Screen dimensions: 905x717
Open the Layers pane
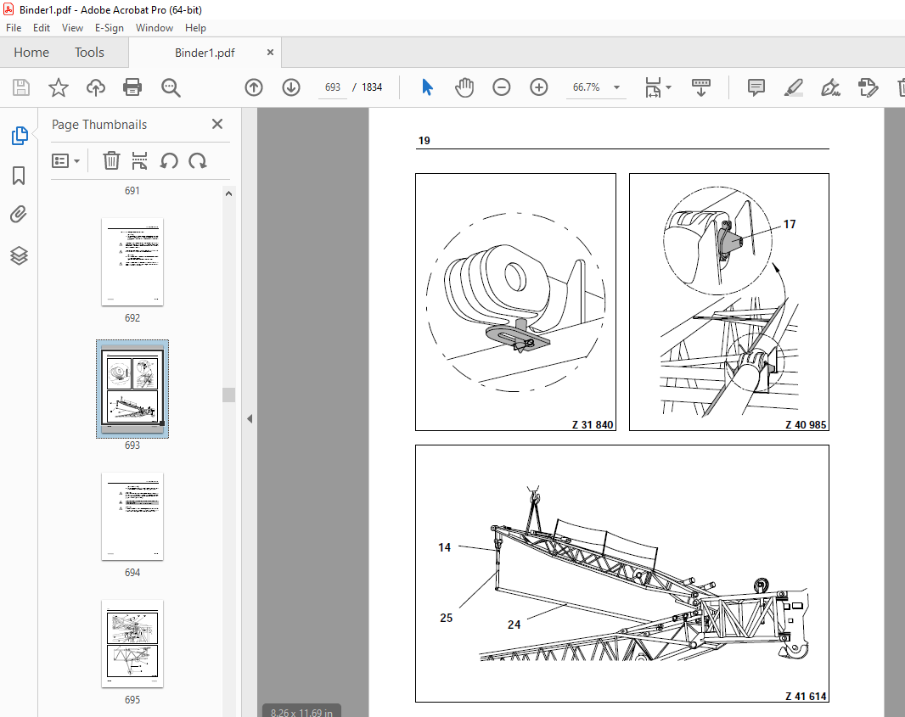click(19, 255)
